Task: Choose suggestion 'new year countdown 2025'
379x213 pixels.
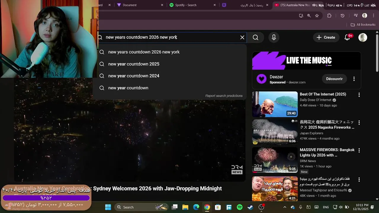Action: point(170,64)
